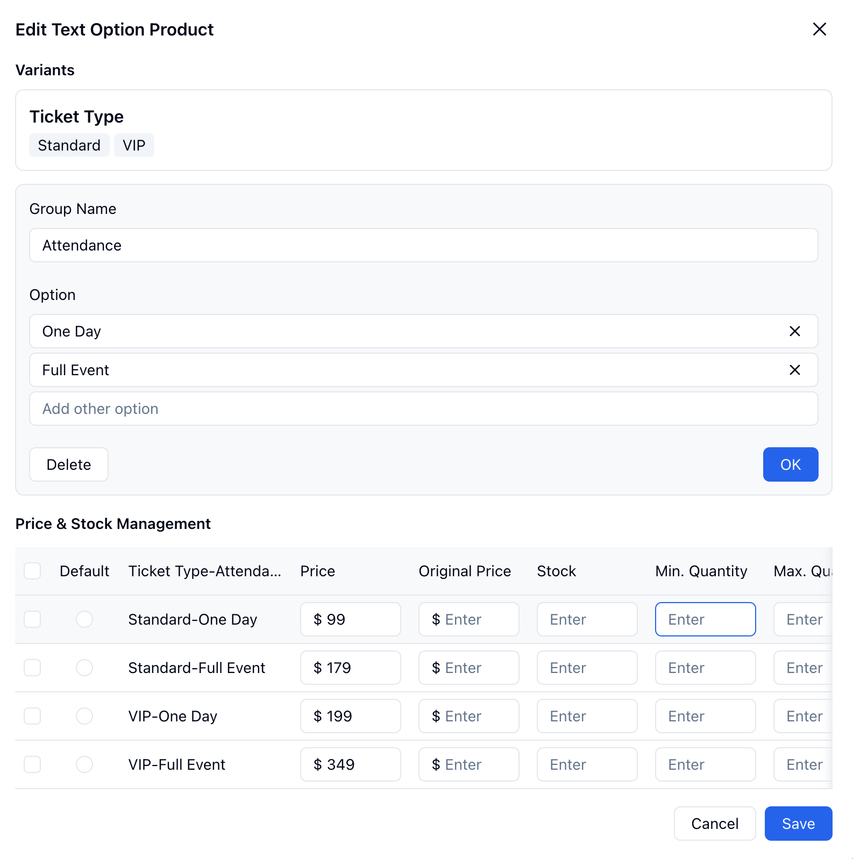This screenshot has width=853, height=859.
Task: Select the Standard ticket type tag
Action: click(x=69, y=145)
